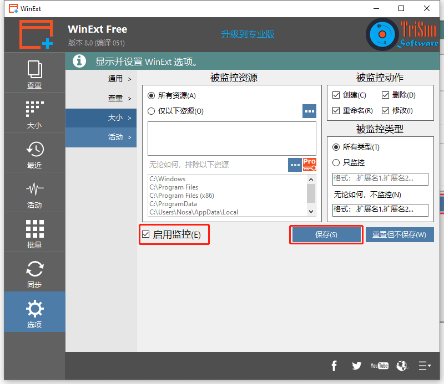The width and height of the screenshot is (444, 384).
Task: Toggle the 删除(D) checkbox
Action: pos(385,95)
